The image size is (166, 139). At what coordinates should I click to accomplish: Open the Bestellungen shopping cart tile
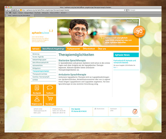coord(50,100)
